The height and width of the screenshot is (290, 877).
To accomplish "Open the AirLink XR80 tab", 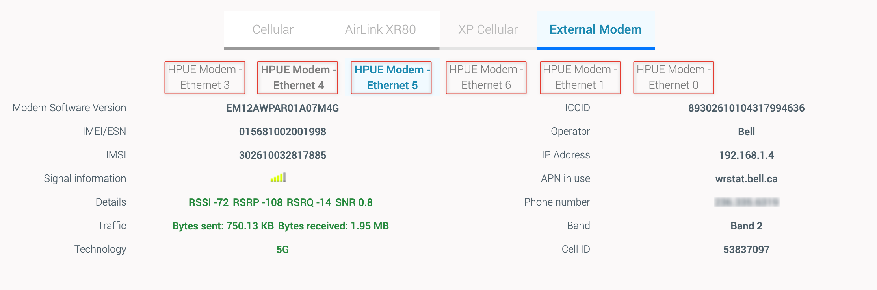I will tap(380, 29).
